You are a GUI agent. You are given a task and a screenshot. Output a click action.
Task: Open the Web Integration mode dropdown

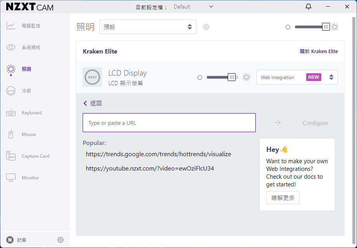coord(297,77)
